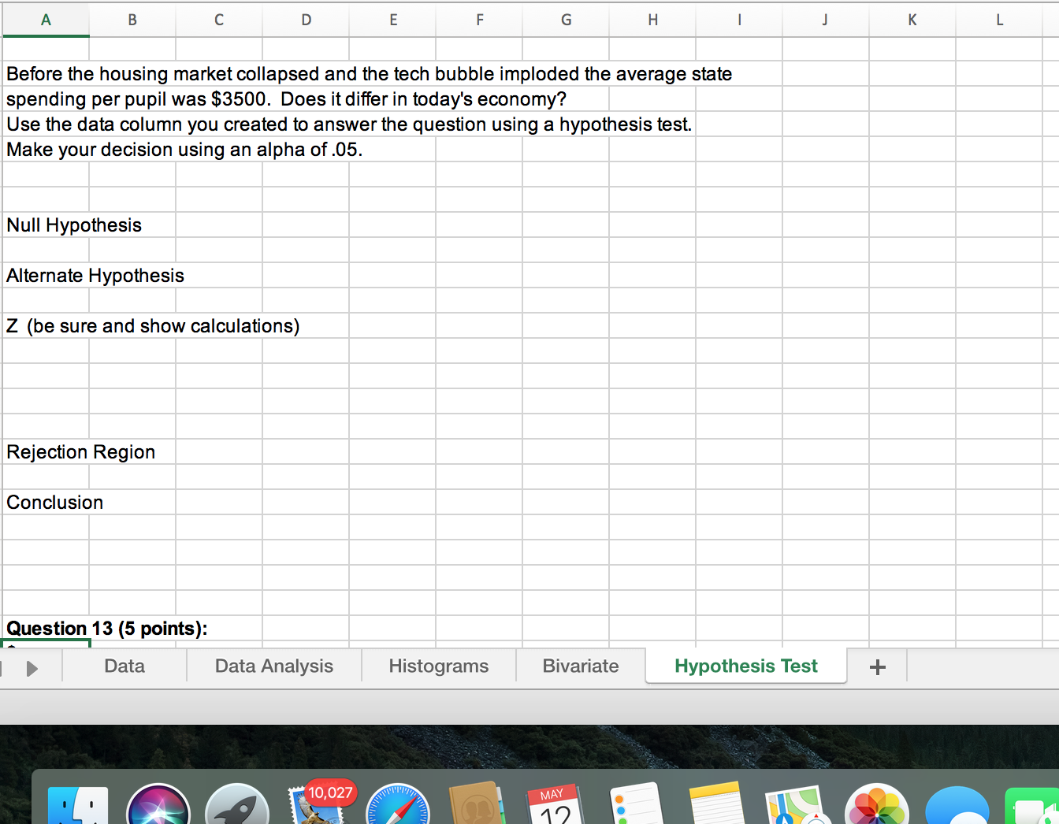Select the "Null Hypothesis" cell

coord(74,225)
